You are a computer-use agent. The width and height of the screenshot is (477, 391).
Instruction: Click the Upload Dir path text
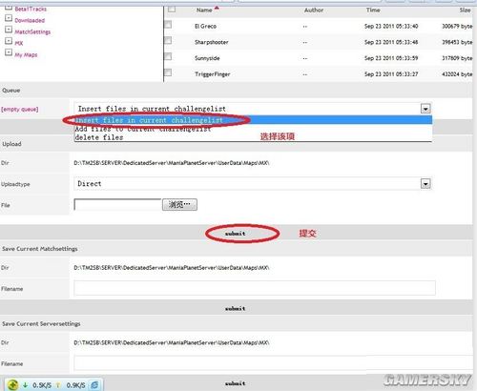coord(172,163)
